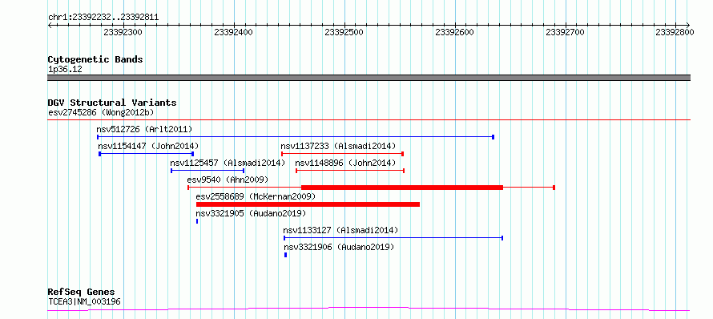Select the nsv1154147 (John2014) blue bar

coord(147,154)
